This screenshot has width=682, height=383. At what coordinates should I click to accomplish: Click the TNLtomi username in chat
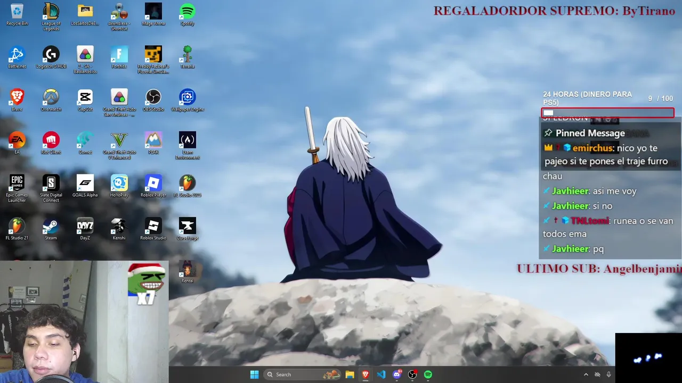click(x=589, y=221)
